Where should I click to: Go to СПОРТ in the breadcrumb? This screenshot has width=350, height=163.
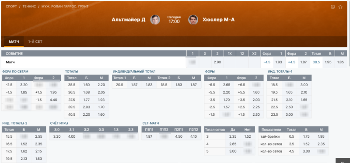click(x=11, y=7)
